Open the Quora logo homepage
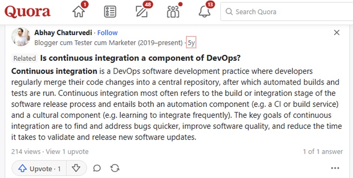Screen dimensions: 353x178 click(x=27, y=12)
